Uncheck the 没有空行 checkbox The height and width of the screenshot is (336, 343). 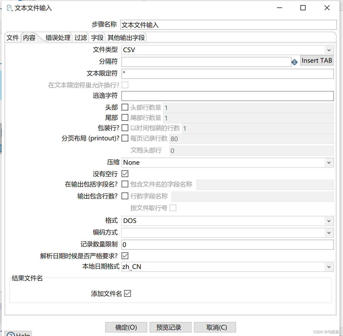pos(125,174)
